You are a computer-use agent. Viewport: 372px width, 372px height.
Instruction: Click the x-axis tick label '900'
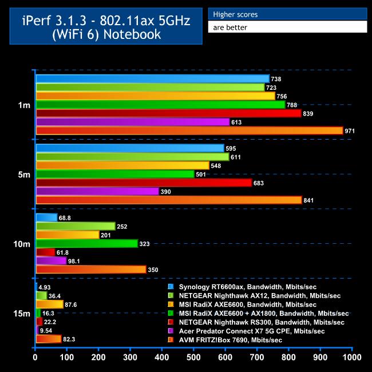[x=320, y=357]
